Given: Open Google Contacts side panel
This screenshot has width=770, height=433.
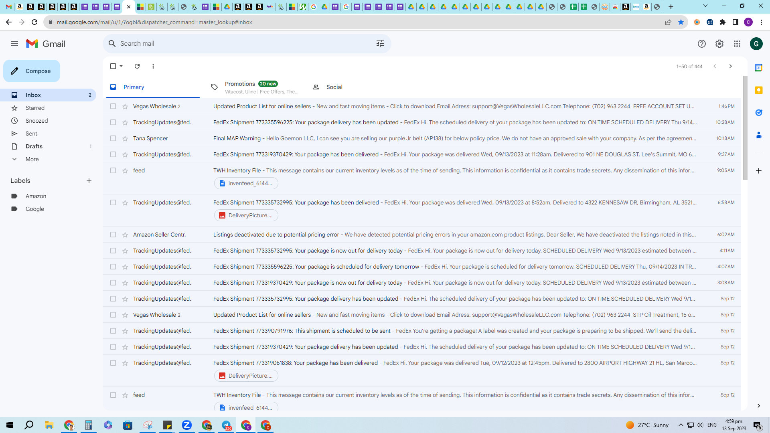Looking at the screenshot, I should [x=759, y=135].
